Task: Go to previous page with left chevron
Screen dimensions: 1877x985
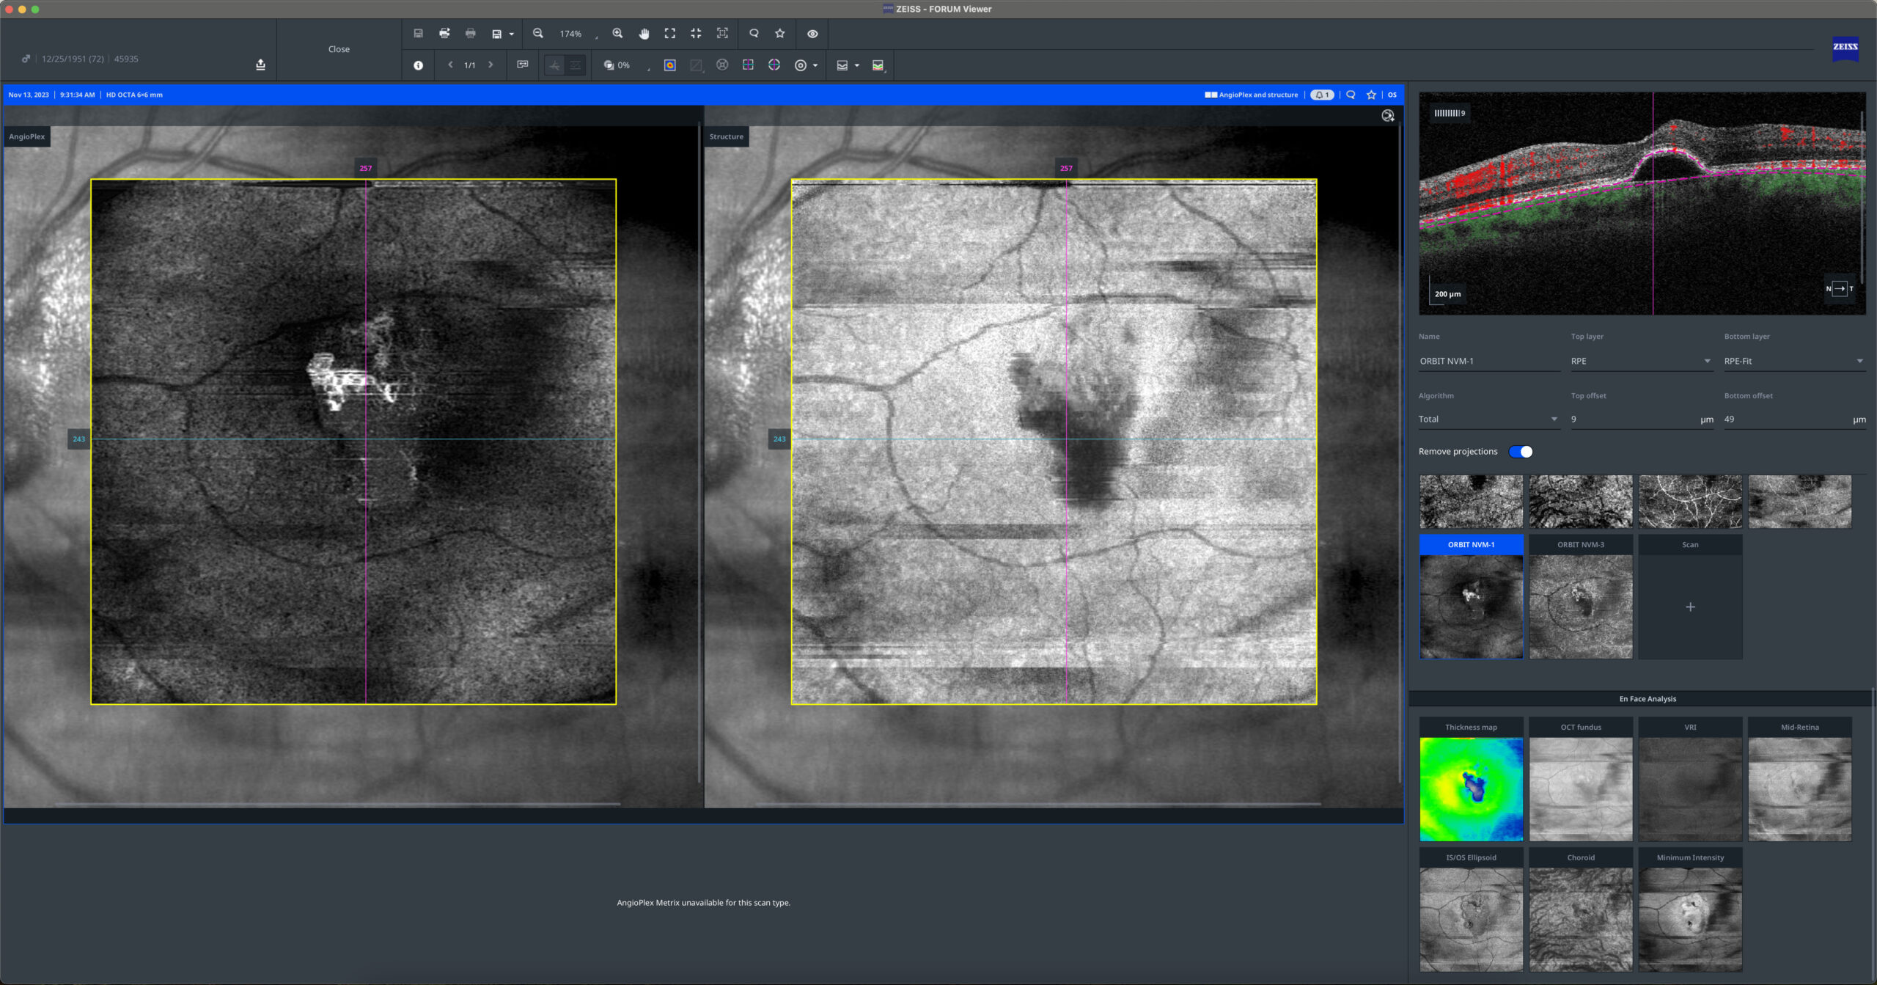Action: click(x=450, y=65)
